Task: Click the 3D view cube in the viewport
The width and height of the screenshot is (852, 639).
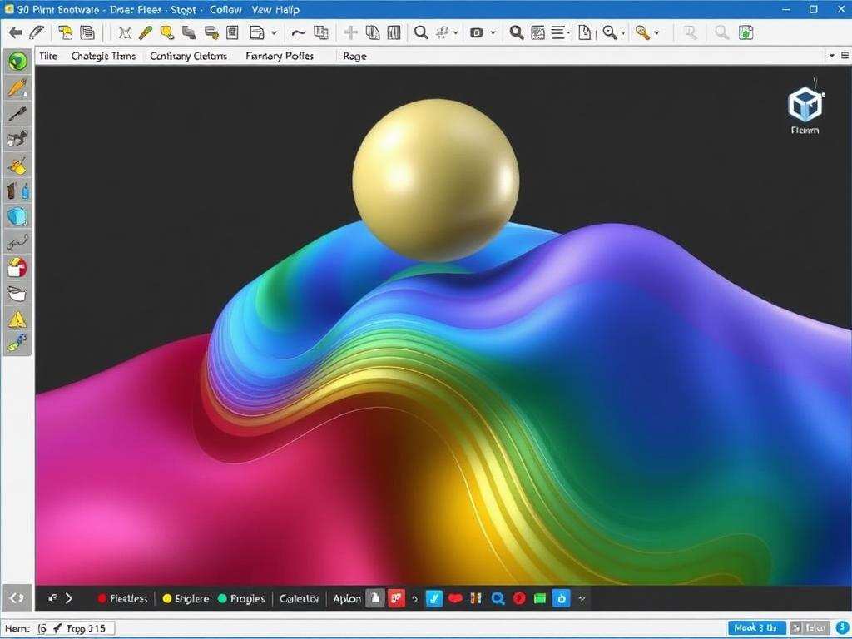Action: 805,105
